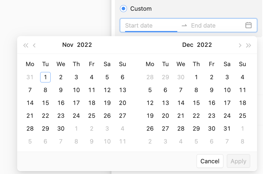This screenshot has height=174, width=263.
Task: Open the 2022 year picker beside Nov
Action: click(x=84, y=45)
